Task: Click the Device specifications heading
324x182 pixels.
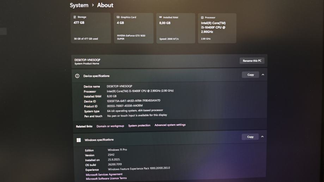Action: tap(97, 76)
